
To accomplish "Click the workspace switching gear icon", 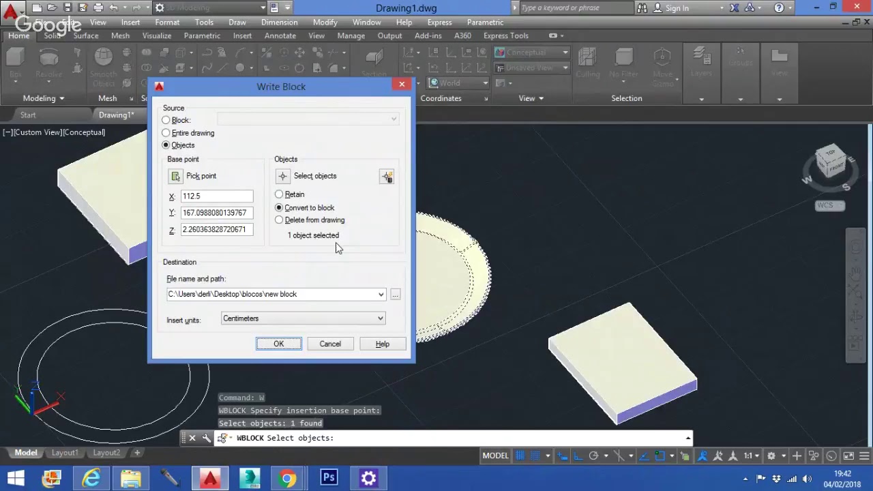I will point(771,456).
